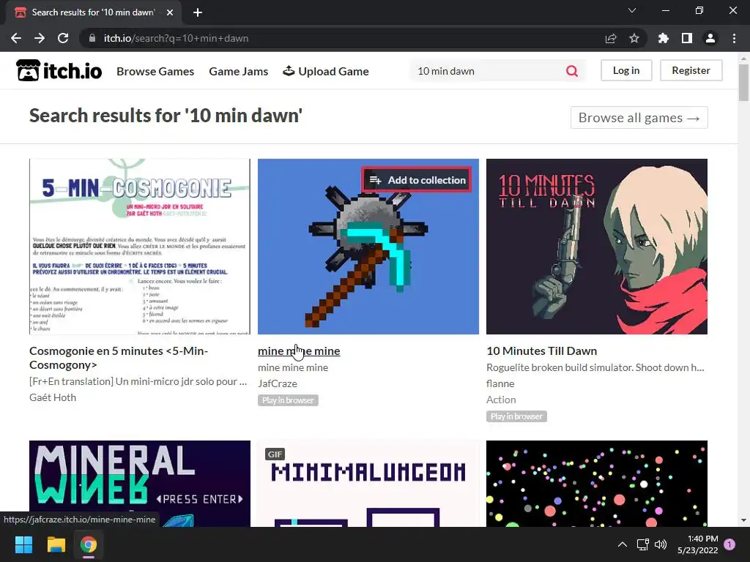Click the itch.io logo
This screenshot has height=562, width=750.
(x=59, y=70)
